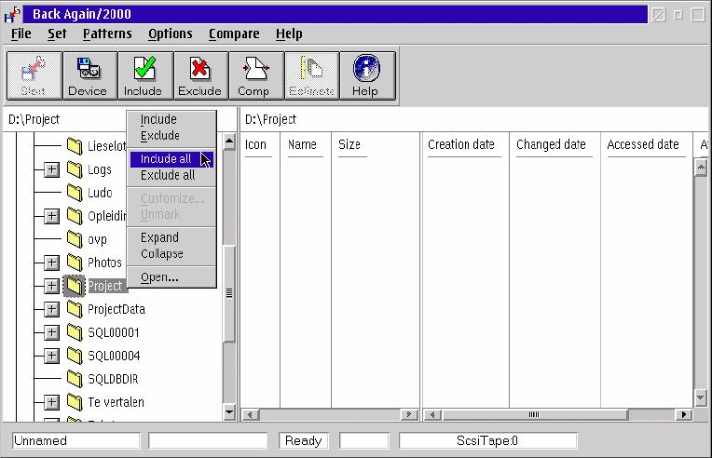Choose Collapse in the context menu

pyautogui.click(x=171, y=253)
